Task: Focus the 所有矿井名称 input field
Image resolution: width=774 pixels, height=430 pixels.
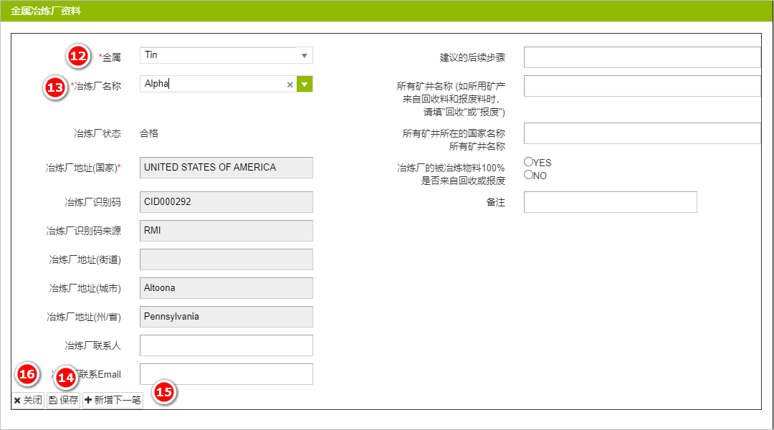Action: point(642,86)
